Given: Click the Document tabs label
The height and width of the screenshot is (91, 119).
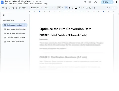Looking at the screenshot, I should click(8, 20).
